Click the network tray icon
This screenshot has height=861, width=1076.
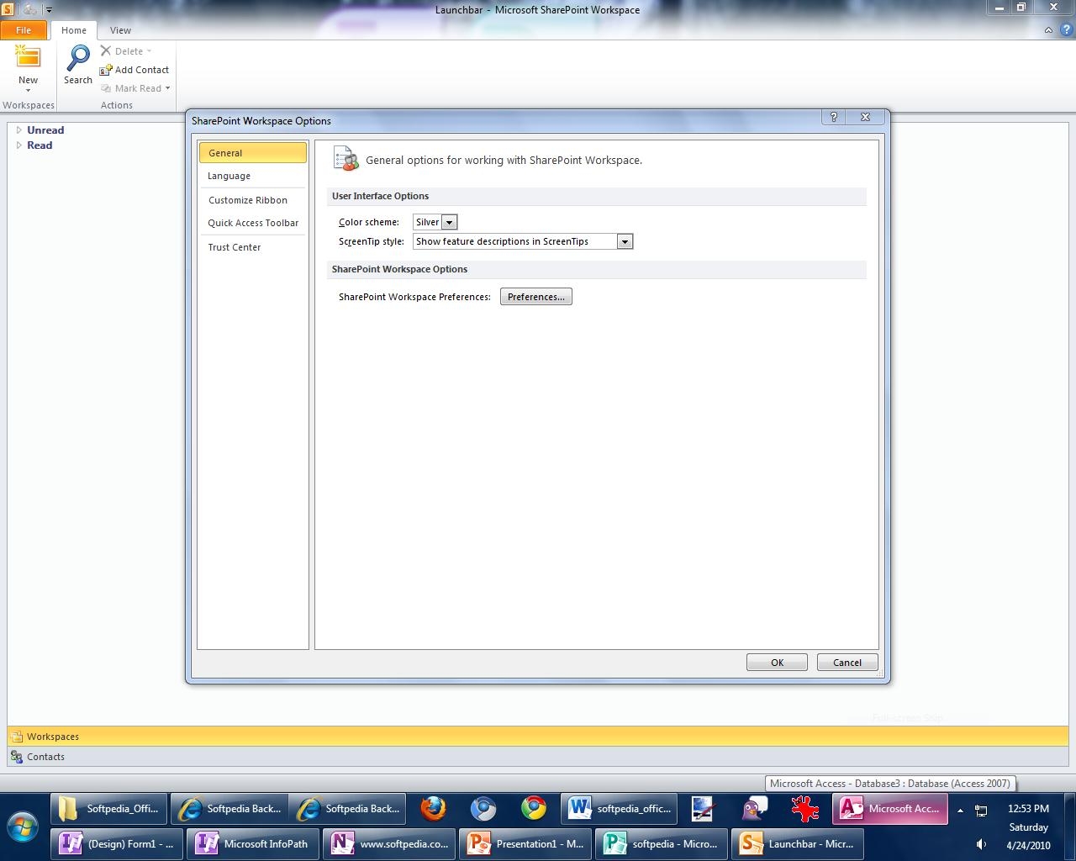point(981,811)
